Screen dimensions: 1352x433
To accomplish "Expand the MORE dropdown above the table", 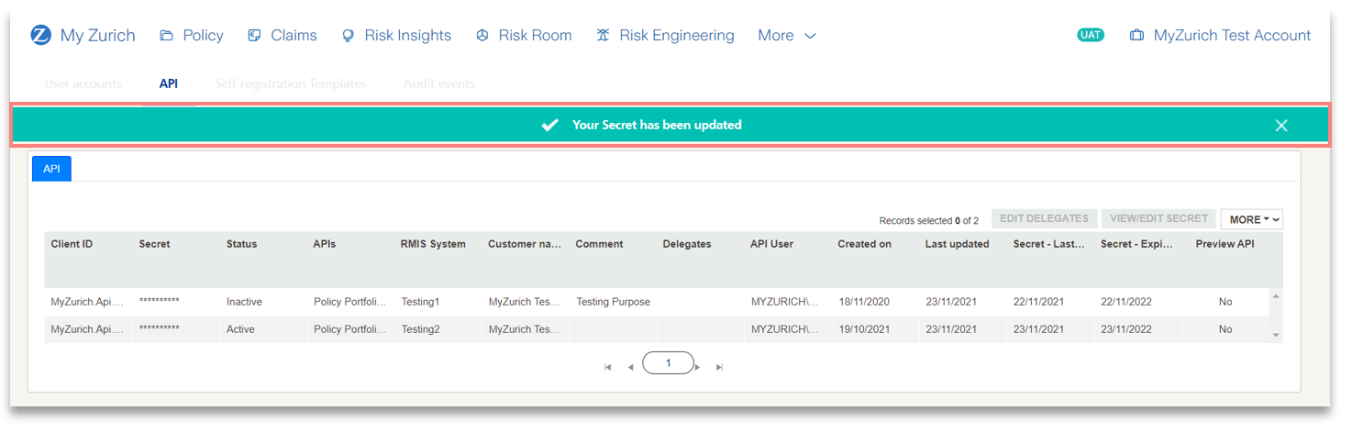I will click(1251, 219).
